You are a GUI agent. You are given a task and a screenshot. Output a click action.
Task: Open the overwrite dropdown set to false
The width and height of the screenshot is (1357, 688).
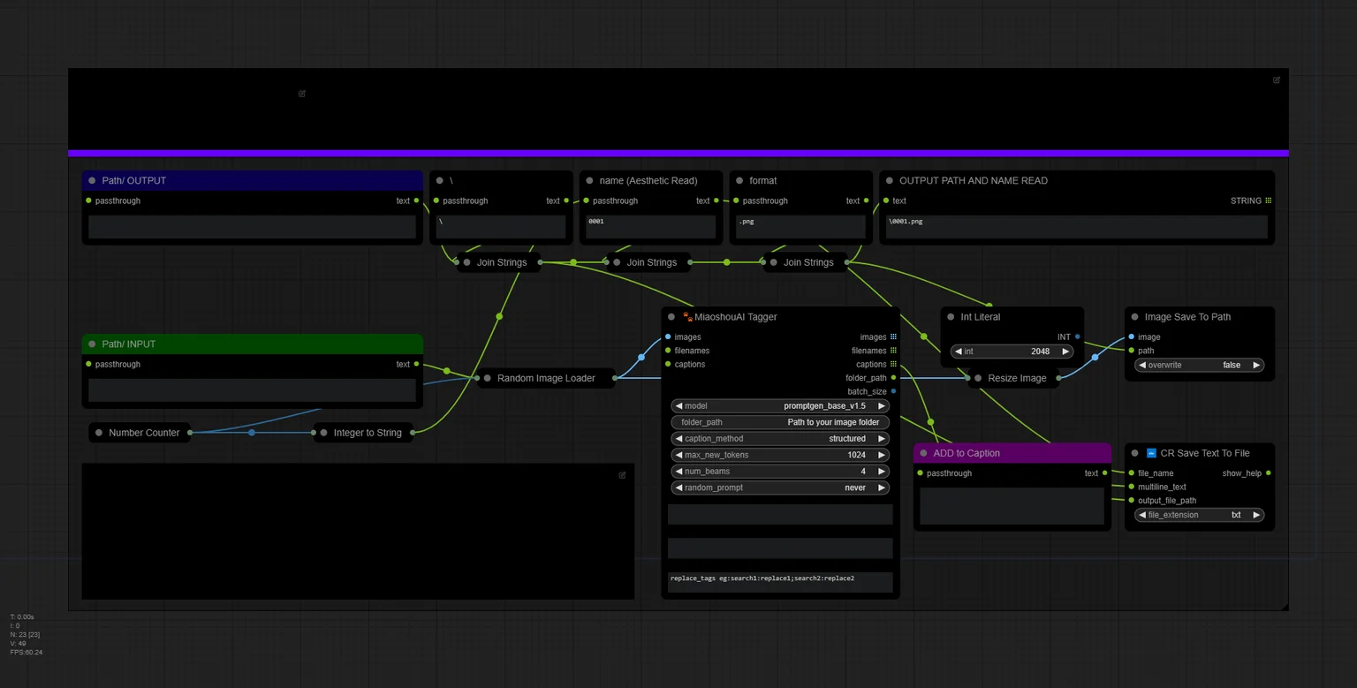(x=1199, y=365)
